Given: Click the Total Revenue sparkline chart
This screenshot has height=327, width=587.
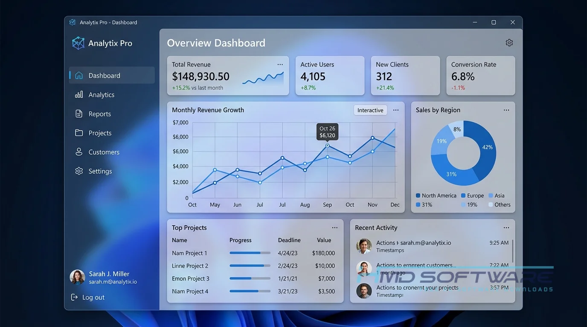Looking at the screenshot, I should click(263, 78).
